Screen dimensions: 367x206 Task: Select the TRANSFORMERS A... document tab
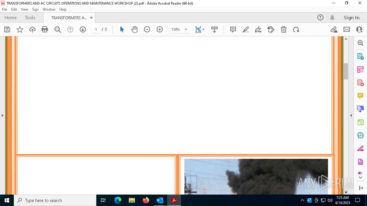tap(69, 17)
